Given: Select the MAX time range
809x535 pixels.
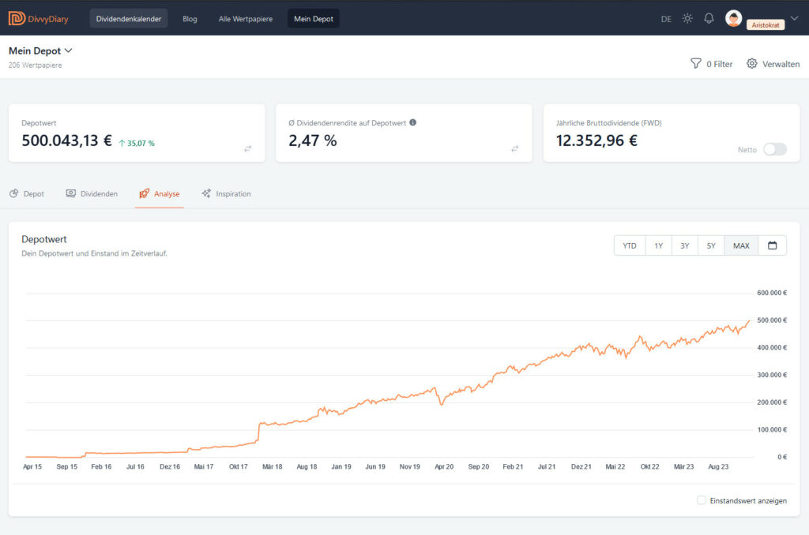Looking at the screenshot, I should [x=741, y=245].
